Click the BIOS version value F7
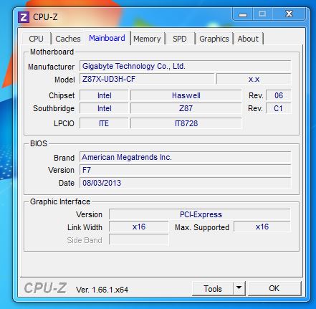 click(186, 170)
